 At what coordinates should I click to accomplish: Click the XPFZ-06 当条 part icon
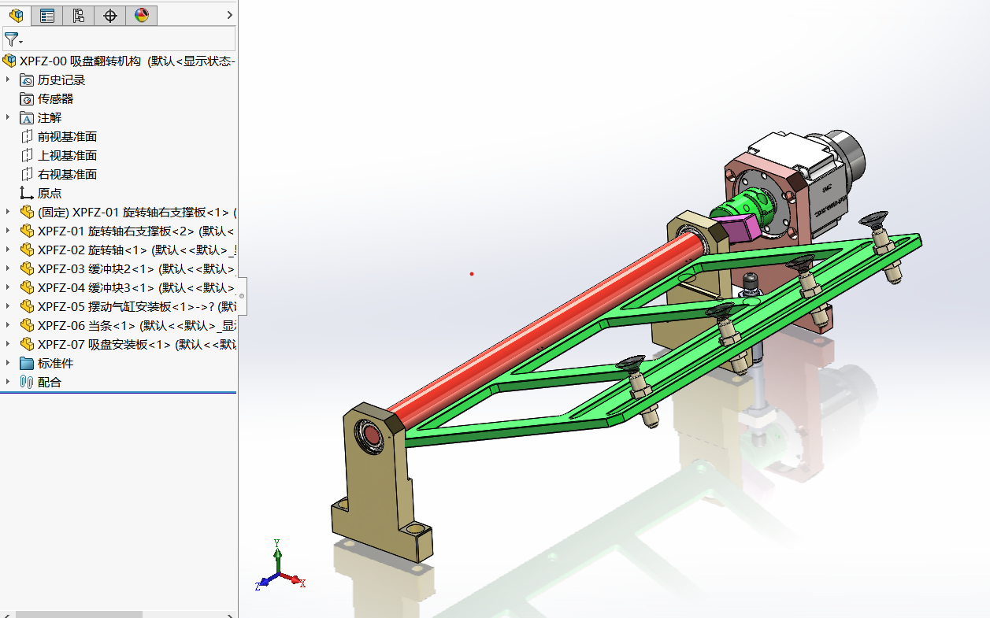pyautogui.click(x=27, y=325)
